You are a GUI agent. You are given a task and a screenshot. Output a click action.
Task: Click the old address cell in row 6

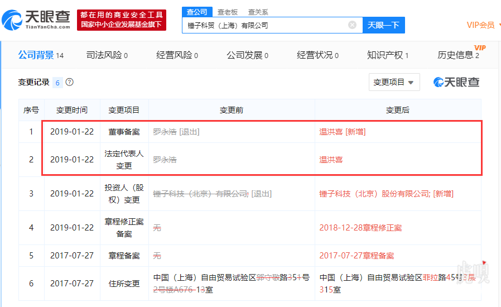(x=232, y=284)
